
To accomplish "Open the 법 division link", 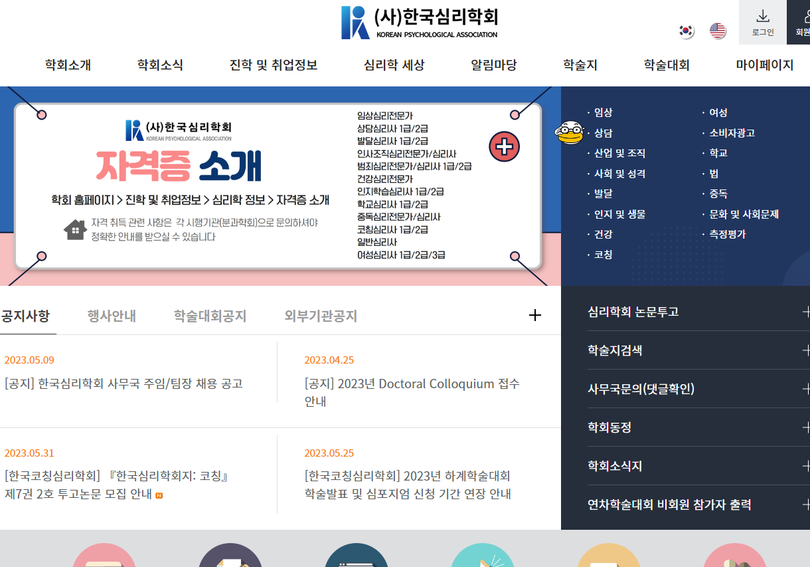I will (714, 173).
